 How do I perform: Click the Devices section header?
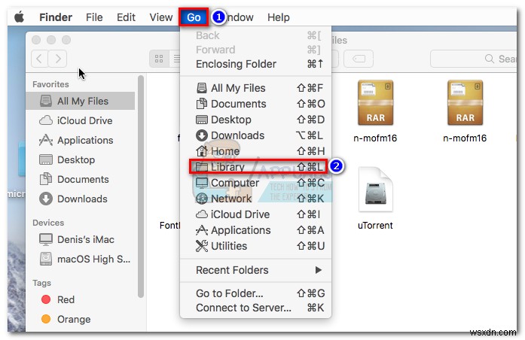pos(48,223)
